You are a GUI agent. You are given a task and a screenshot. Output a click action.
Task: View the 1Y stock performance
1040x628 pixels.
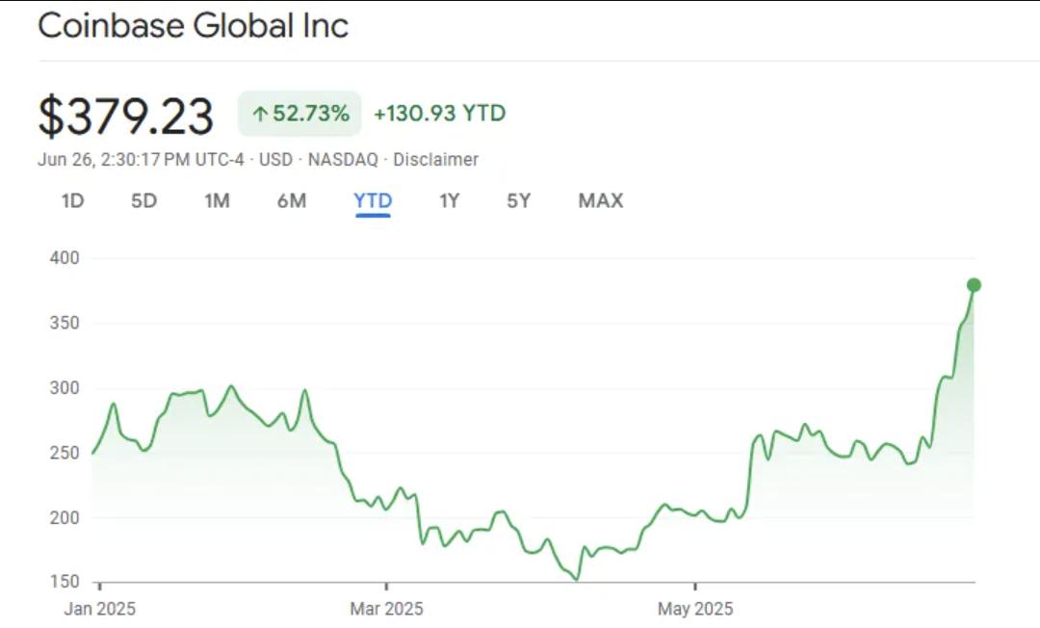tap(448, 201)
